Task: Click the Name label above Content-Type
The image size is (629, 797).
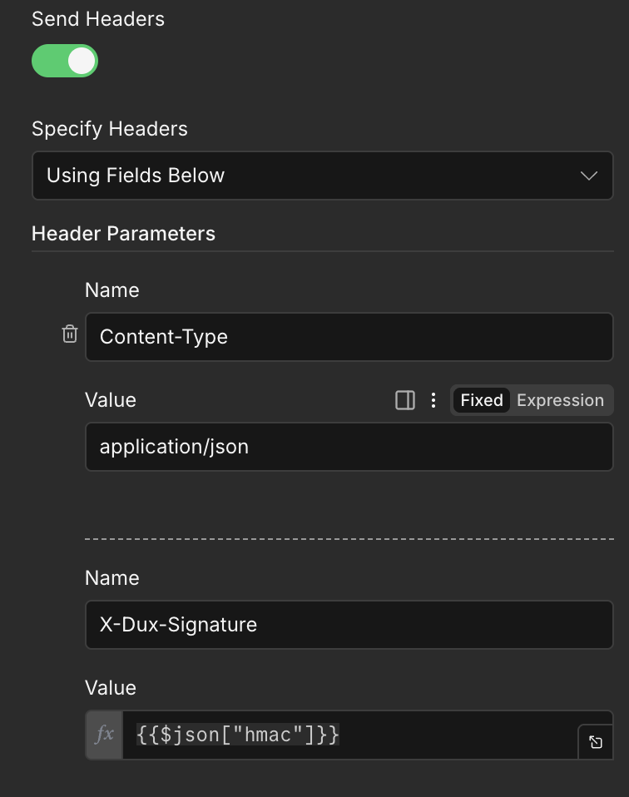Action: 112,290
